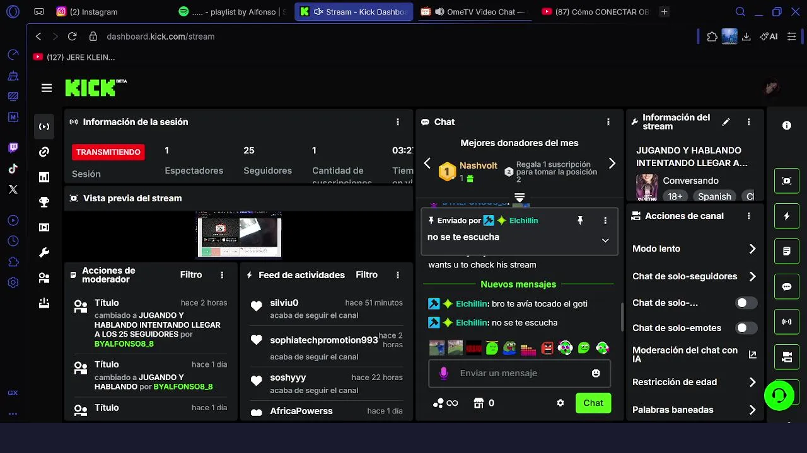Show next top donor with right arrow

[612, 164]
